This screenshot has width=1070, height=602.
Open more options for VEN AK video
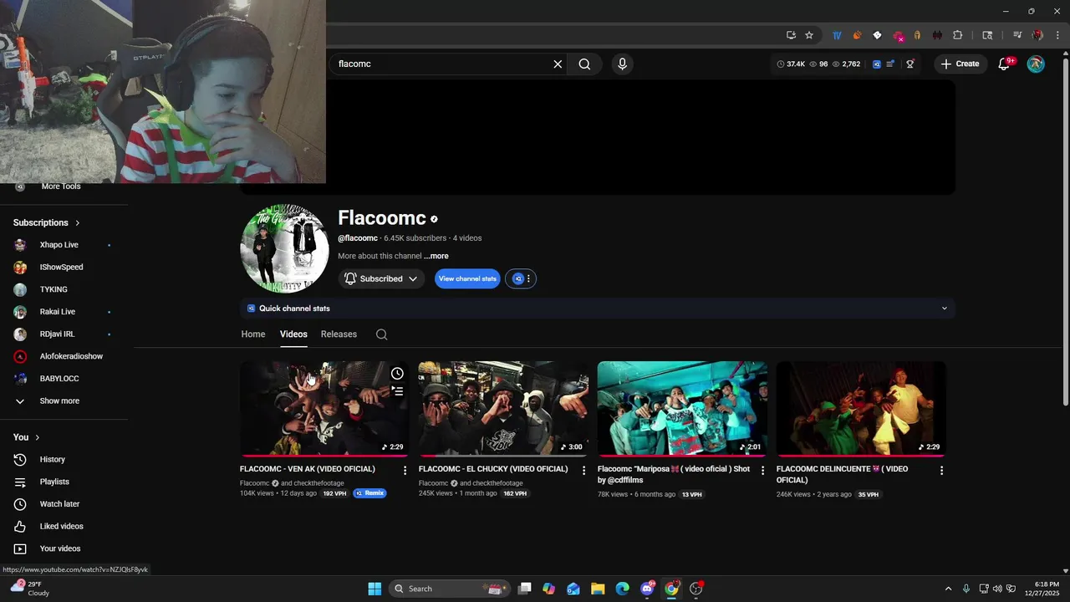pos(405,471)
